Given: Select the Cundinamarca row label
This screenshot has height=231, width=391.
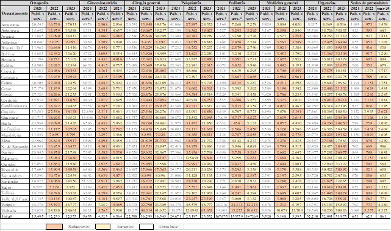Looking at the screenshot, I should pyautogui.click(x=15, y=106).
